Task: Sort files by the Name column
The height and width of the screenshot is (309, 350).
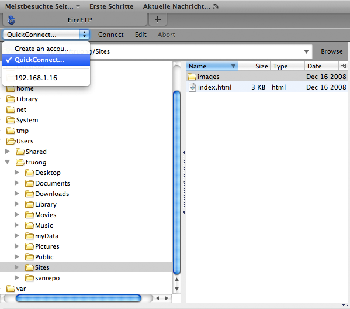Action: (212, 66)
